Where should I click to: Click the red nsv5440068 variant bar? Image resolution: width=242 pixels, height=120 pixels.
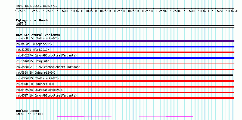(x=125, y=92)
